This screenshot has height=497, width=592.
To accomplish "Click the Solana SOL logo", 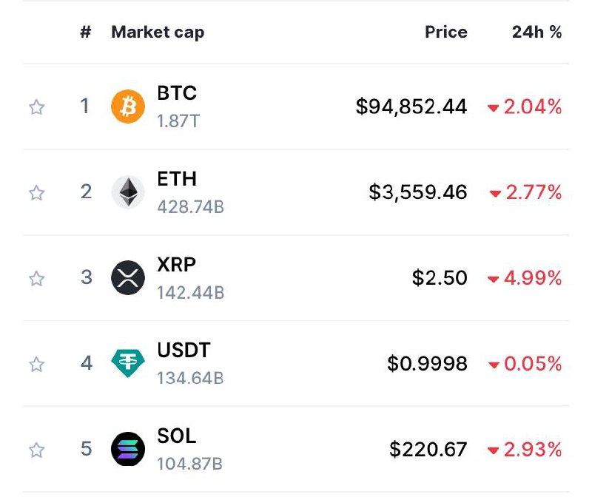I will coord(127,449).
